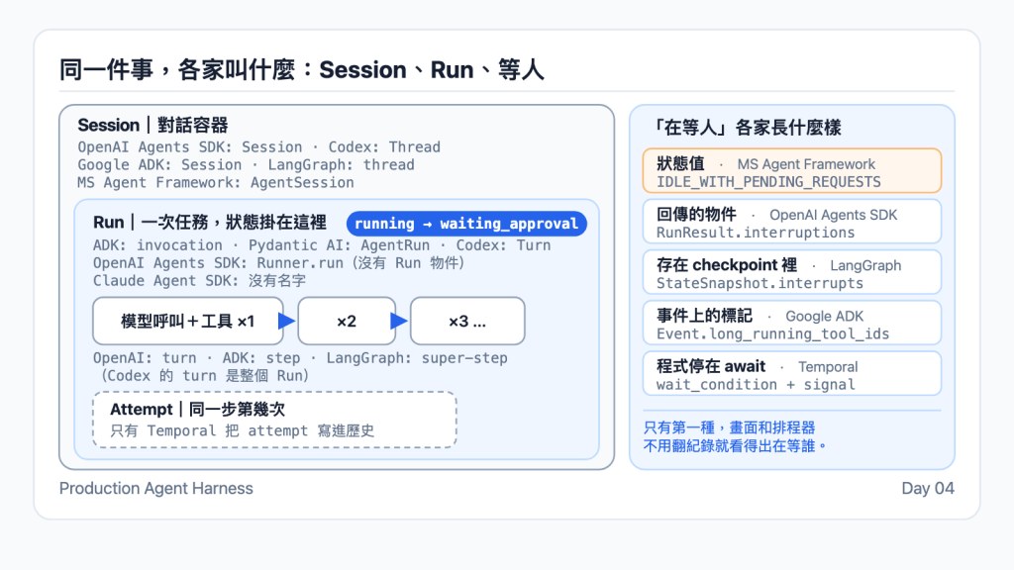
Task: Click "Event.long_running_tool_ids" code text
Action: coord(772,334)
